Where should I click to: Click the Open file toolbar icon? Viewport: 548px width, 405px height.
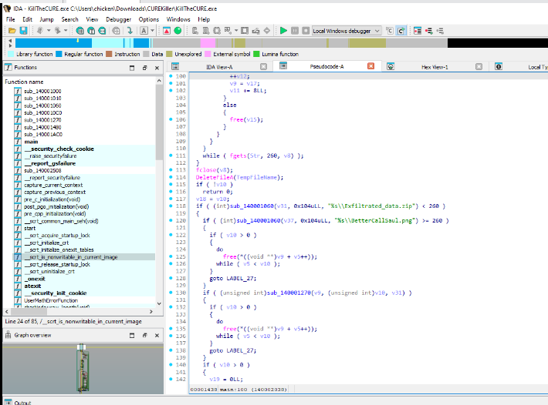(11, 31)
